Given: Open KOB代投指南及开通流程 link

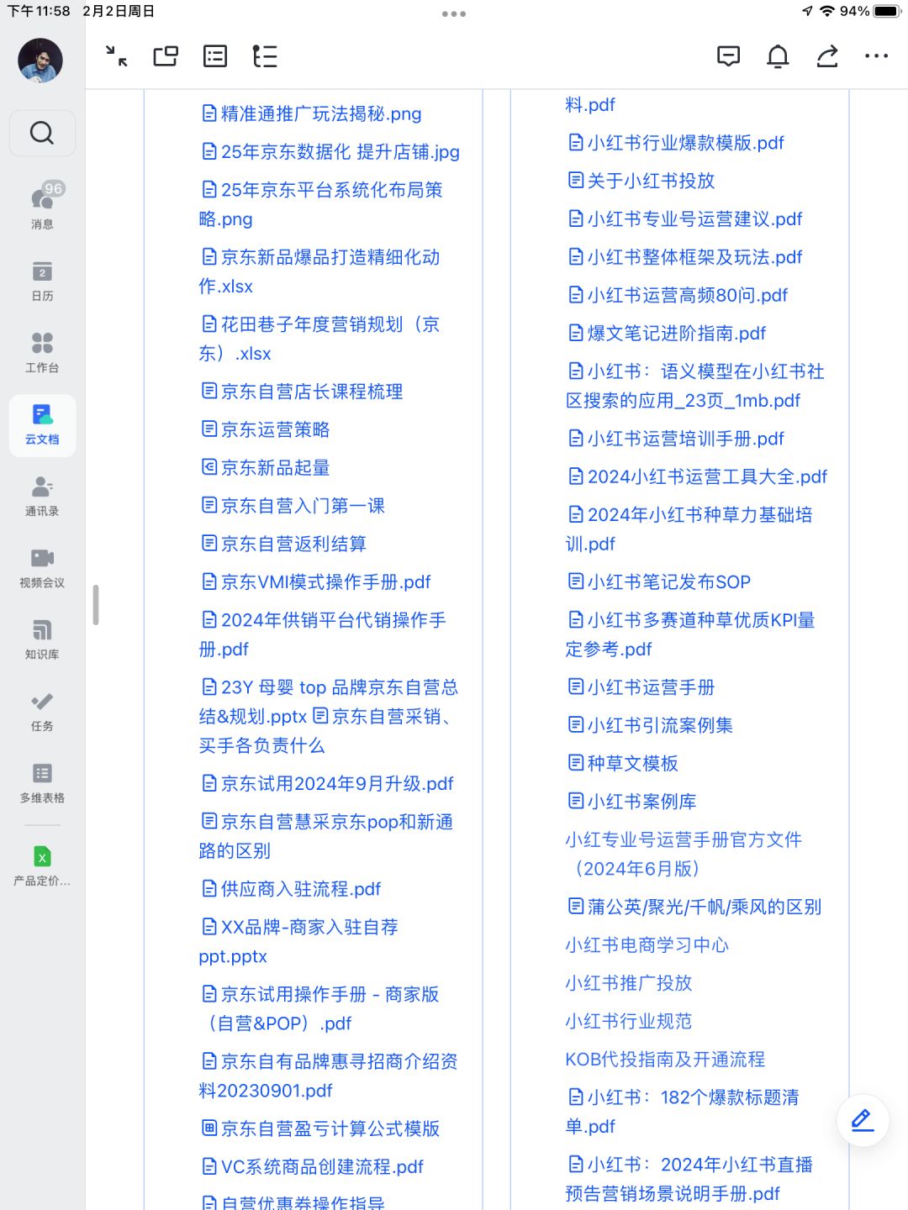Looking at the screenshot, I should 665,1059.
